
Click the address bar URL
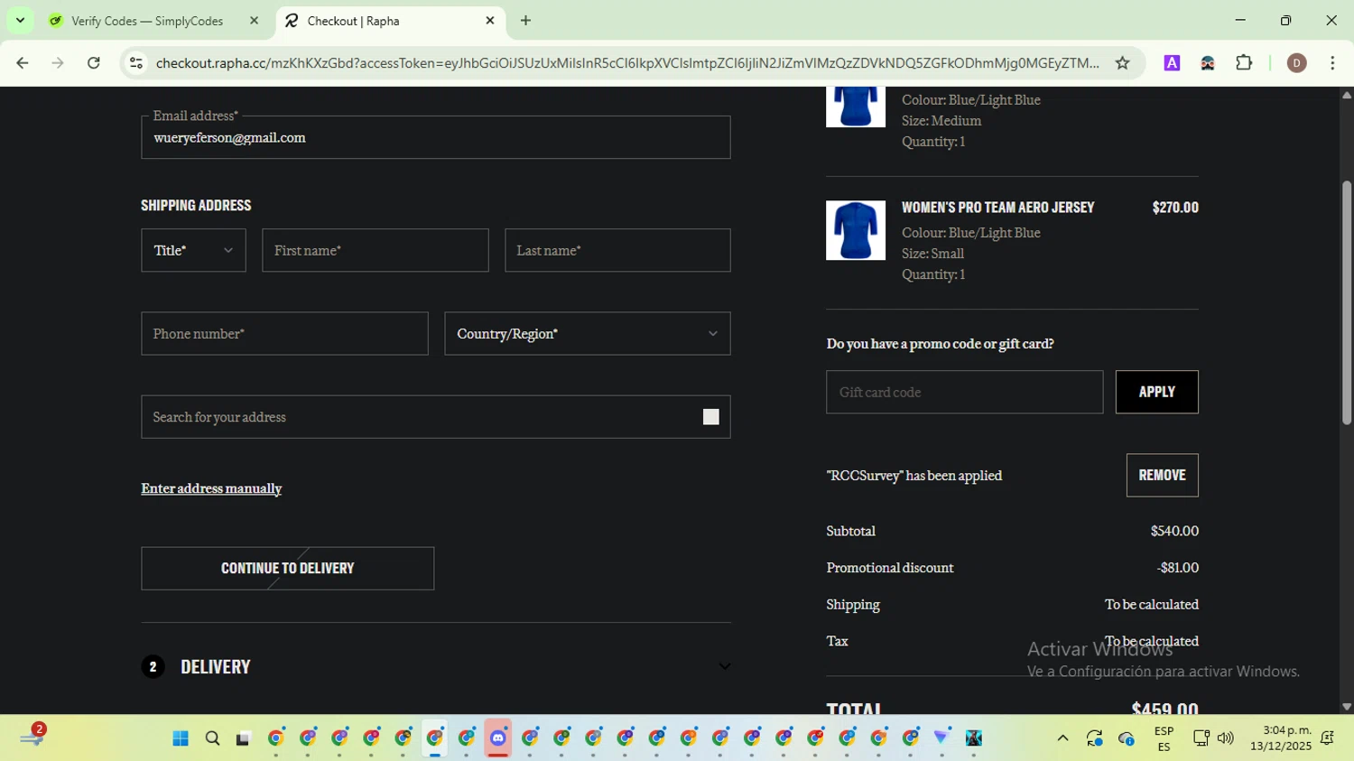[x=626, y=63]
